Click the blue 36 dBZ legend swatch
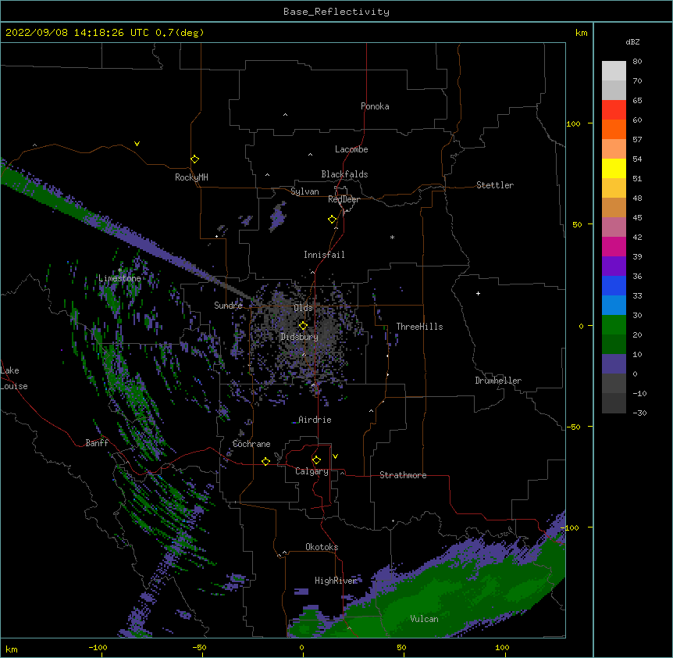The image size is (673, 658). [x=614, y=286]
